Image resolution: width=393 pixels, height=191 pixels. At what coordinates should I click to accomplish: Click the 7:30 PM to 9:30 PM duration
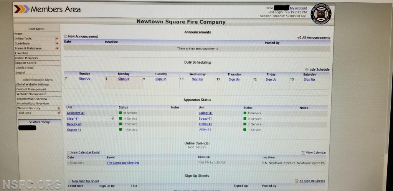point(211,163)
